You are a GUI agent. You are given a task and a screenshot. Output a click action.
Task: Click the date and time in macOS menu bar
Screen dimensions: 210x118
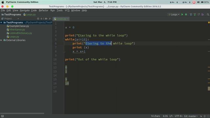tap(105, 2)
